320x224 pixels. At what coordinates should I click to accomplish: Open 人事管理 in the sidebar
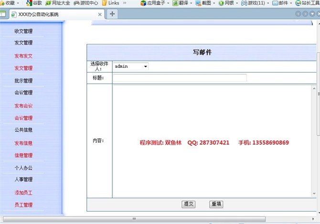point(23,180)
